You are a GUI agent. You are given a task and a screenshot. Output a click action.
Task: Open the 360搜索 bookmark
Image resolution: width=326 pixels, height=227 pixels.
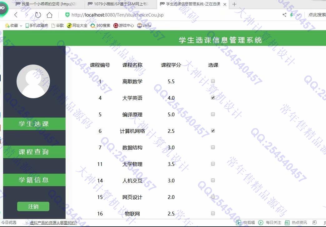pos(101,25)
